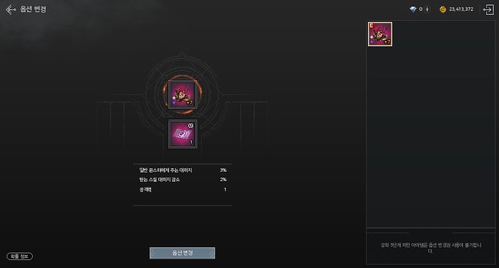Viewport: 499px width, 268px height.
Task: Select the 공격력 option row
Action: click(x=182, y=189)
